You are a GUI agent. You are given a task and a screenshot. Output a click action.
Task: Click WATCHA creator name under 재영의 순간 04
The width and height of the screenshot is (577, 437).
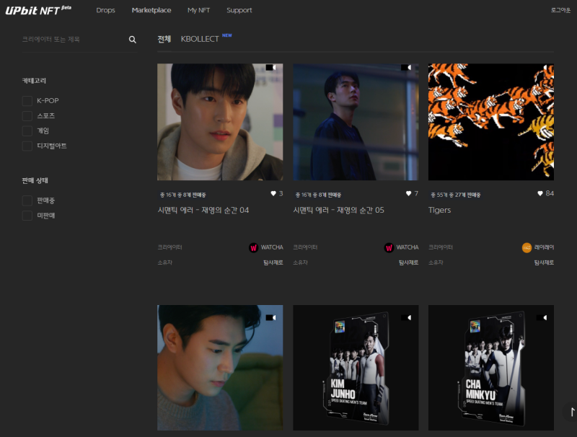tap(272, 247)
